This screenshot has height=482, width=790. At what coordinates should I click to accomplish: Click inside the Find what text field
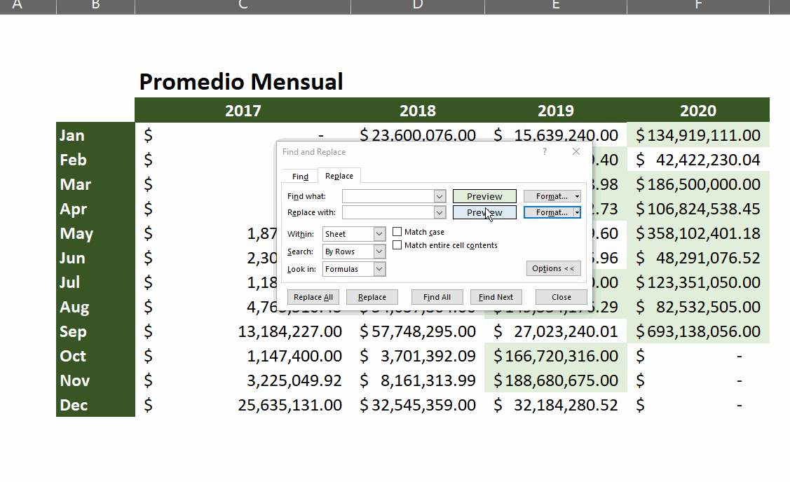tap(388, 196)
